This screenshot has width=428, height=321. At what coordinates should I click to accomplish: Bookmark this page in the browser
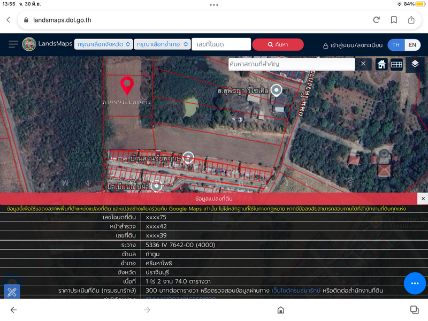point(394,20)
